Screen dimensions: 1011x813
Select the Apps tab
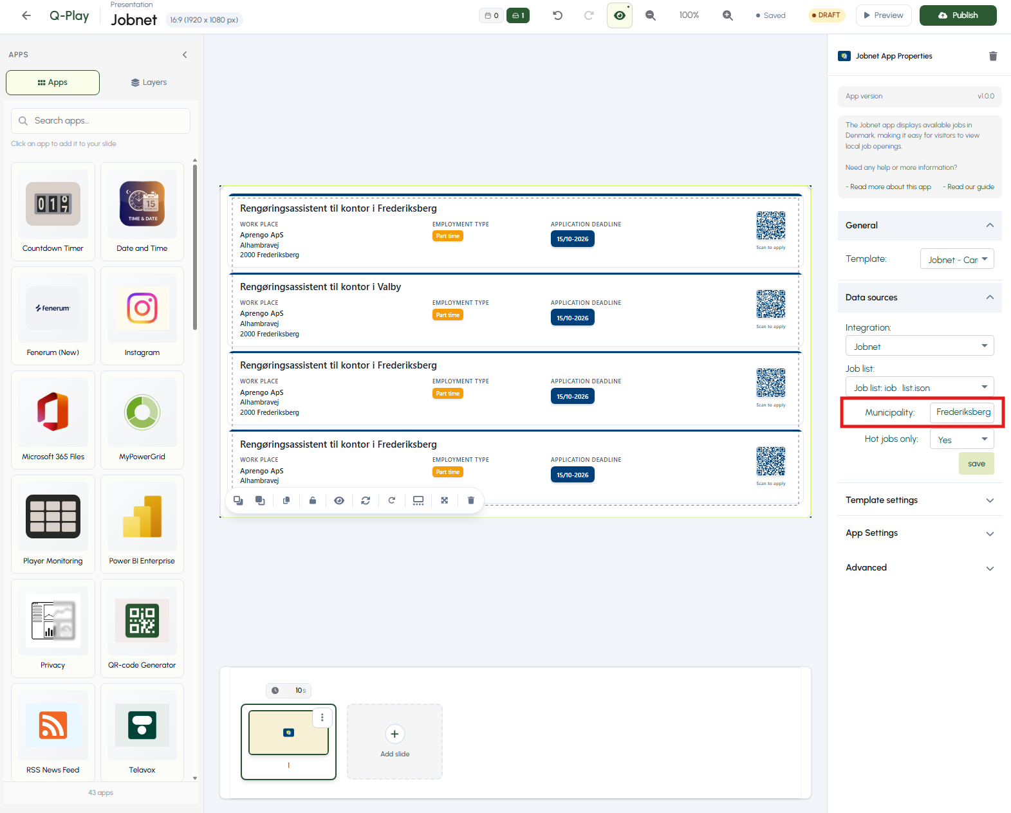click(53, 82)
